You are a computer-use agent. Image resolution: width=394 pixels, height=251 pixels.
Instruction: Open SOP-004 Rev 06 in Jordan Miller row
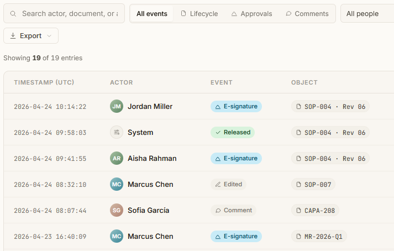coord(330,106)
